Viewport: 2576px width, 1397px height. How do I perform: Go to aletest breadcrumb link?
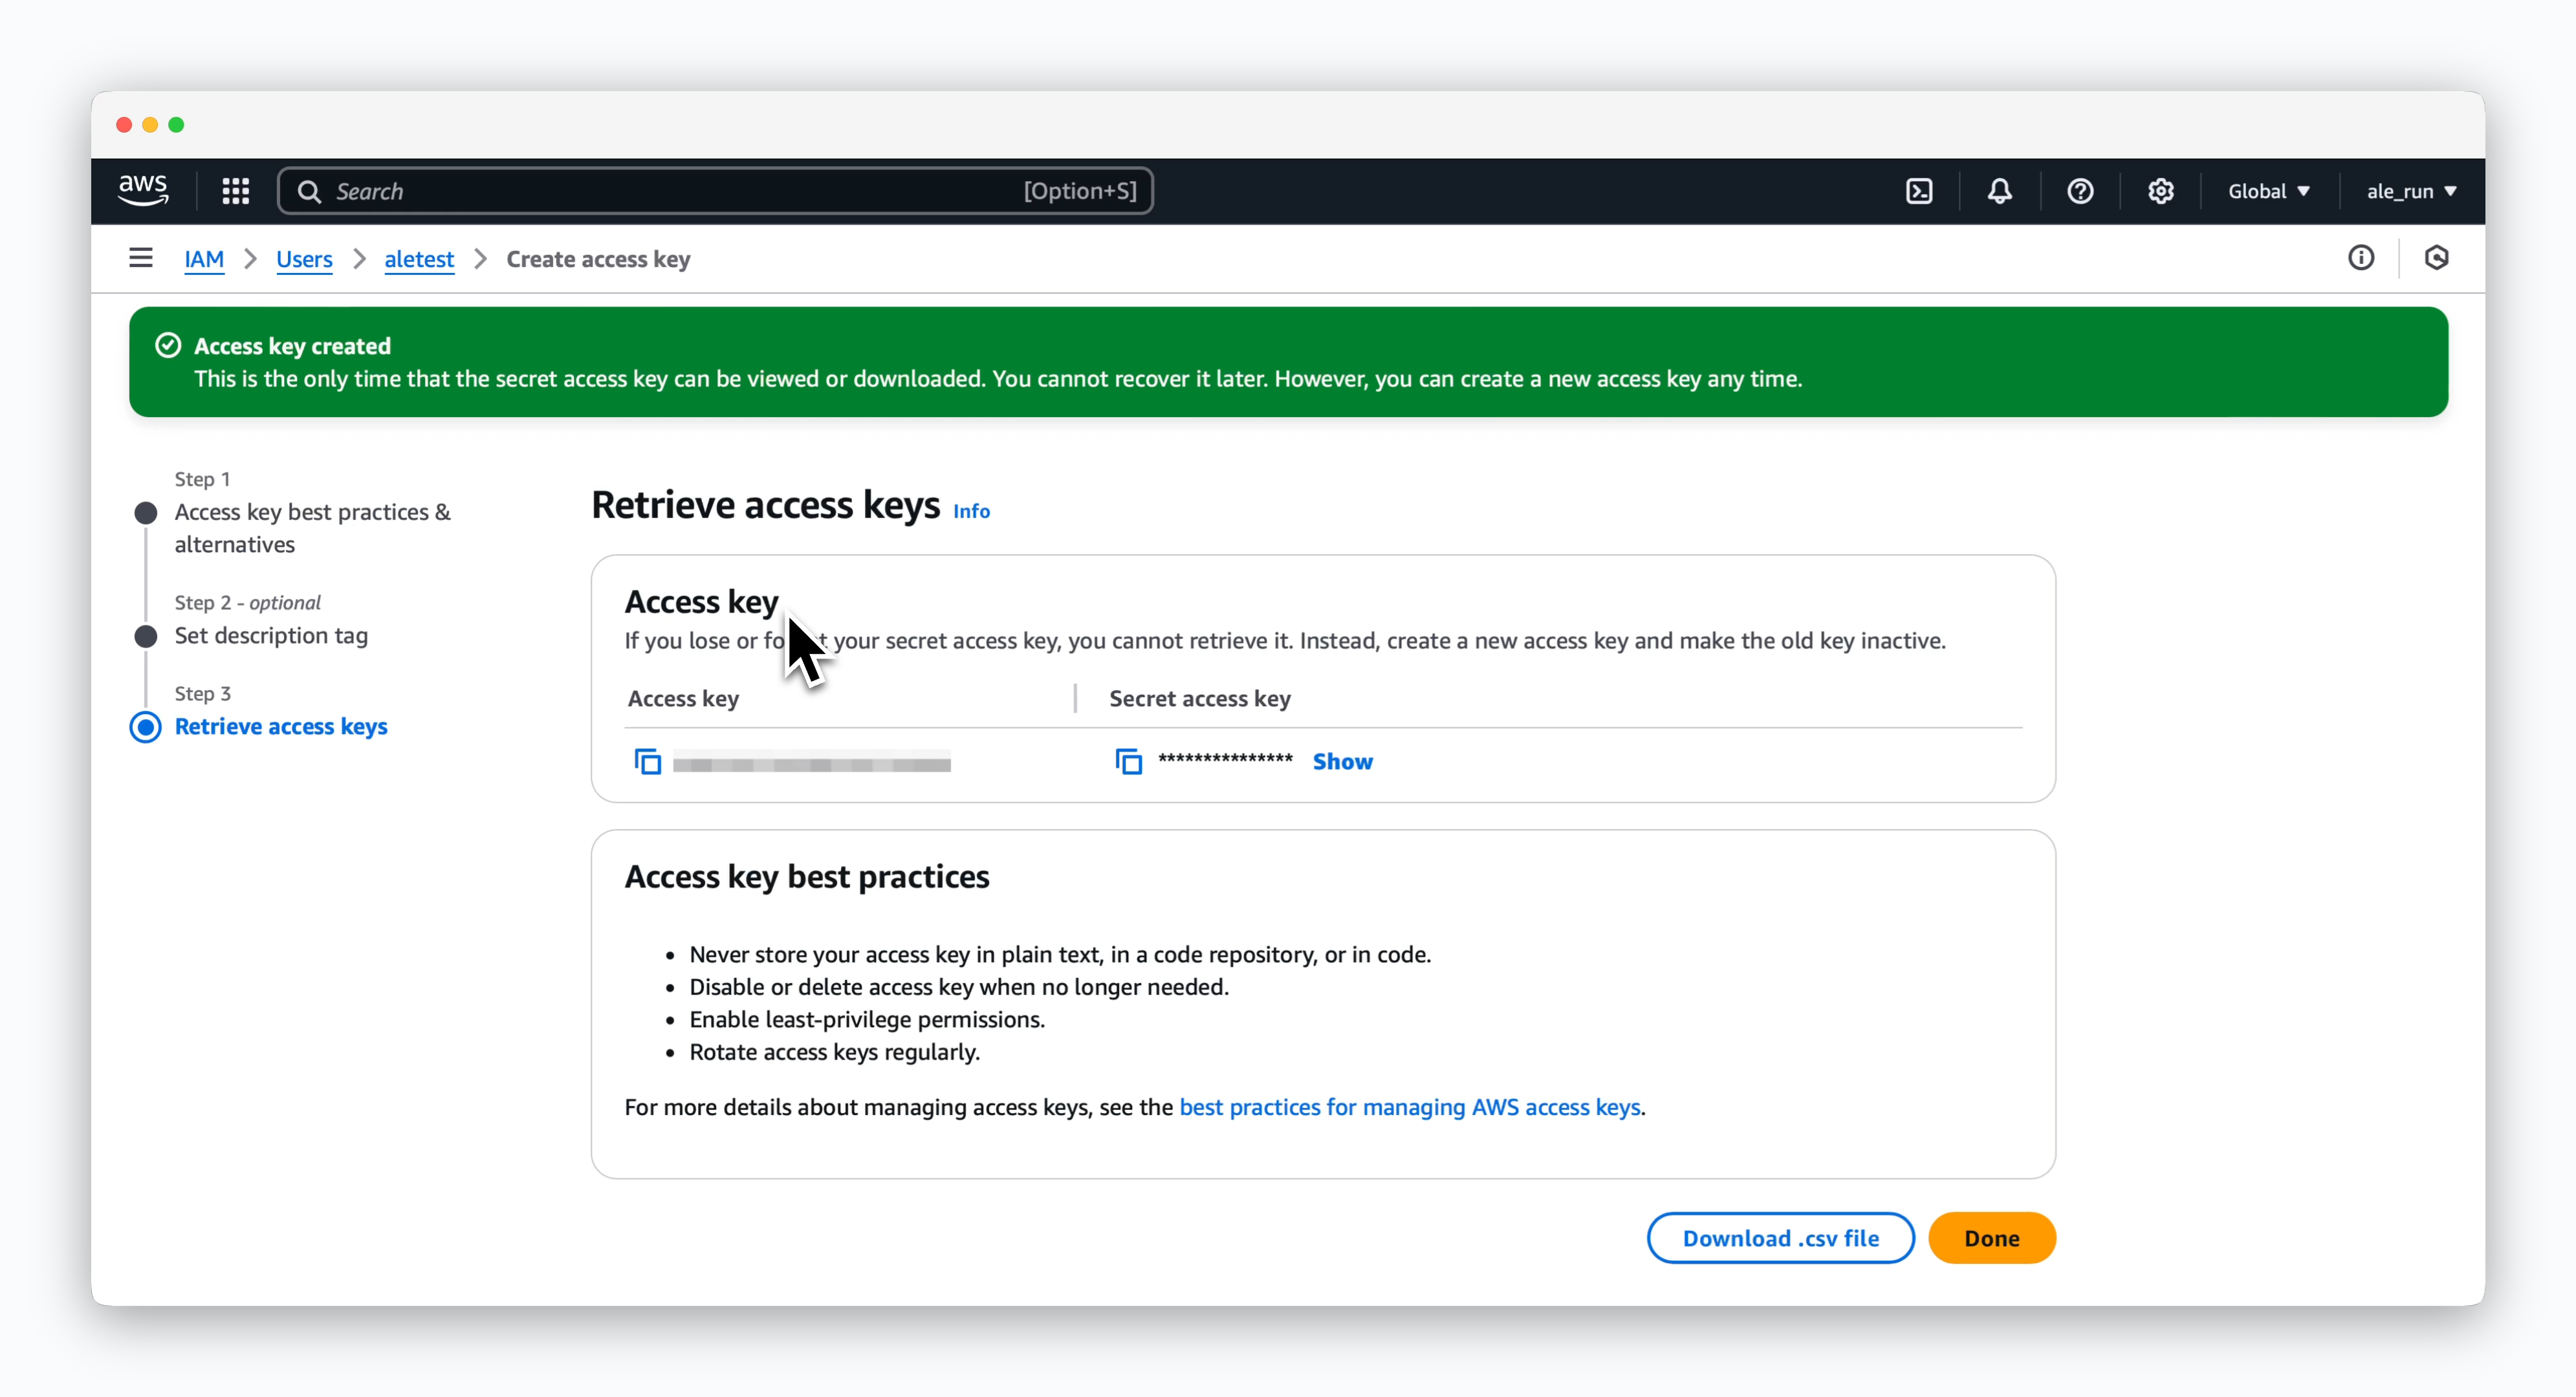tap(419, 259)
